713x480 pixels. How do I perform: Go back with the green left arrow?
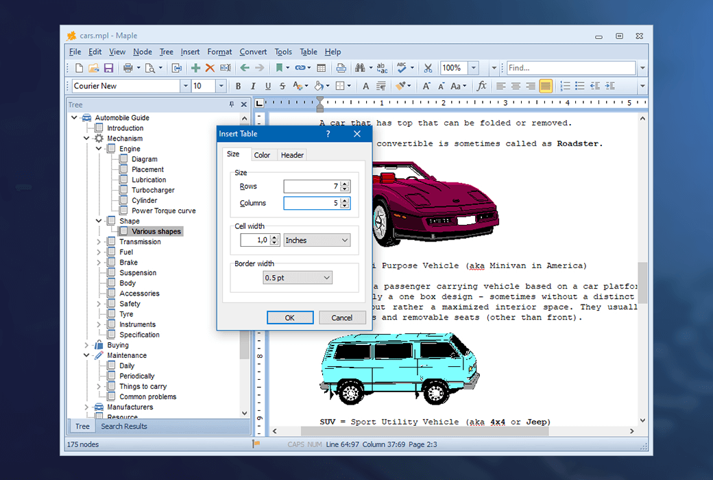pyautogui.click(x=245, y=69)
